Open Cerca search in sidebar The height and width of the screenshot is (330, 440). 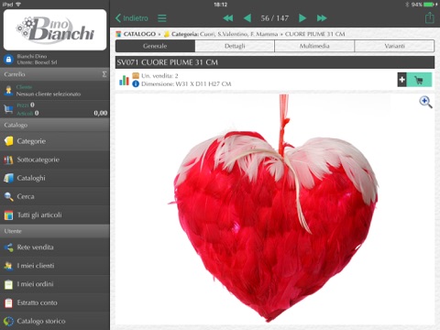[55, 196]
